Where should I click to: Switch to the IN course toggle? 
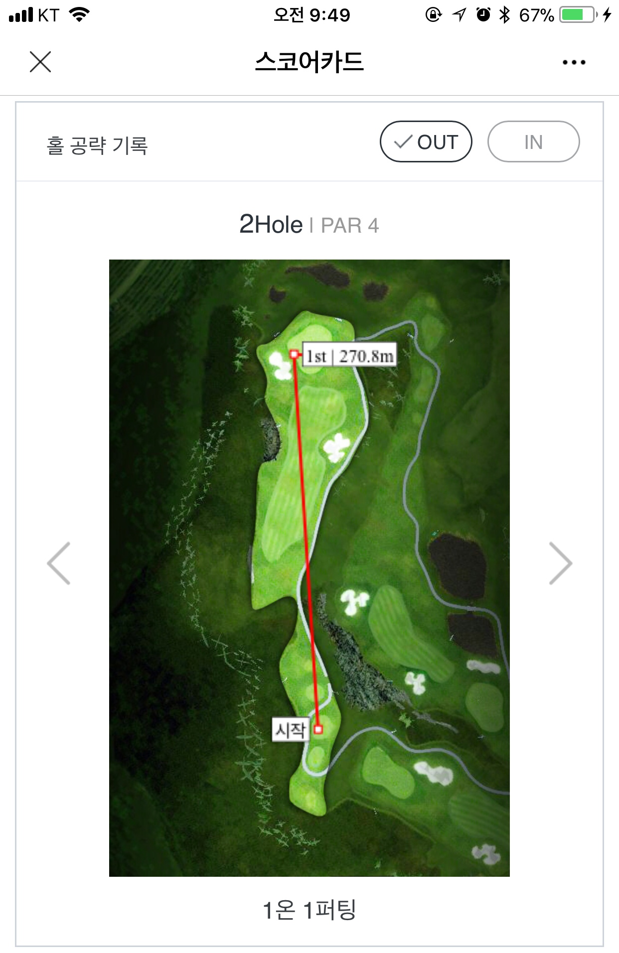(x=533, y=142)
